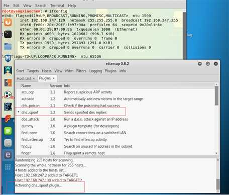Select the chk_poison plugin row
Viewport: 229px width, 195px height.
pyautogui.click(x=115, y=106)
